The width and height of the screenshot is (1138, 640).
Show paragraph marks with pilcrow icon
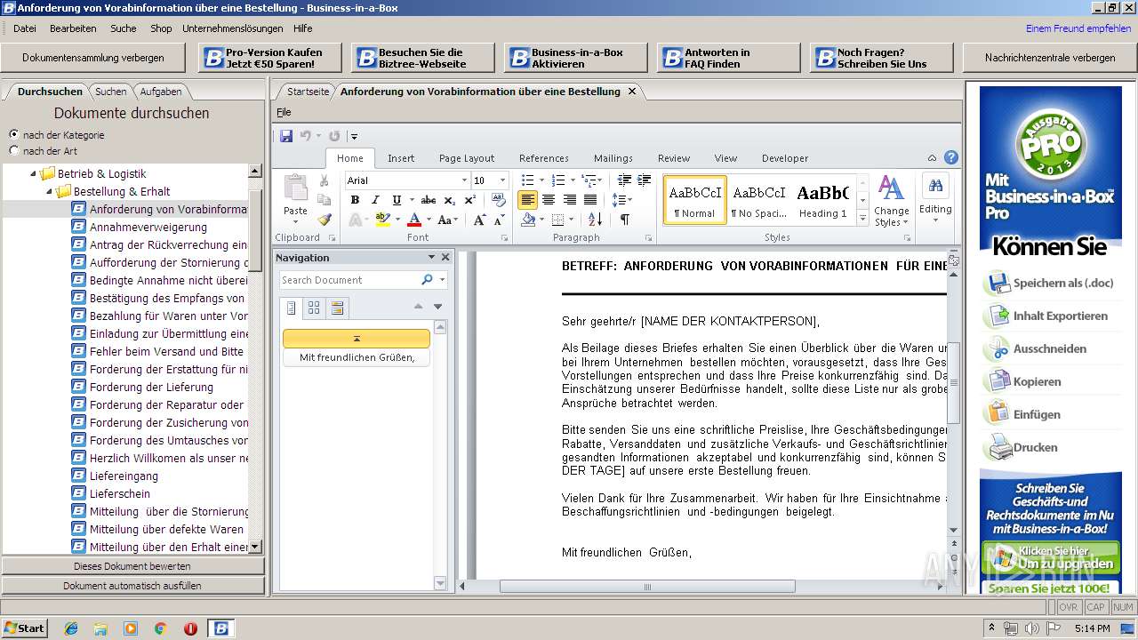(x=624, y=220)
